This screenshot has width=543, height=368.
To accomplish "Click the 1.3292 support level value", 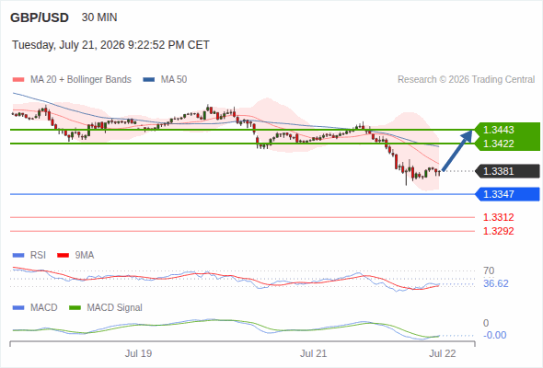I will [499, 231].
